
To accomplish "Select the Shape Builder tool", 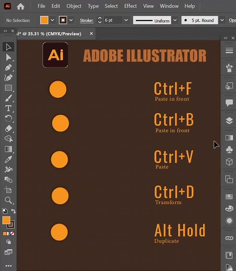I will (8, 139).
